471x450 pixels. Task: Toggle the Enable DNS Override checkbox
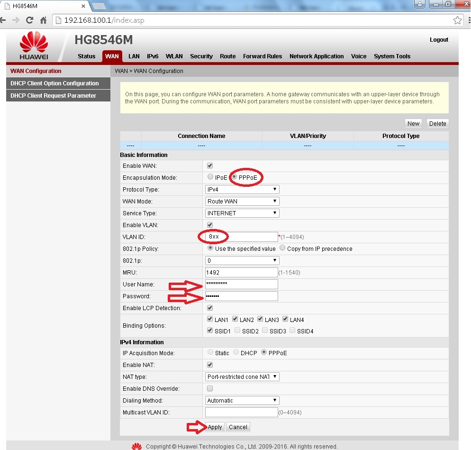pos(210,389)
